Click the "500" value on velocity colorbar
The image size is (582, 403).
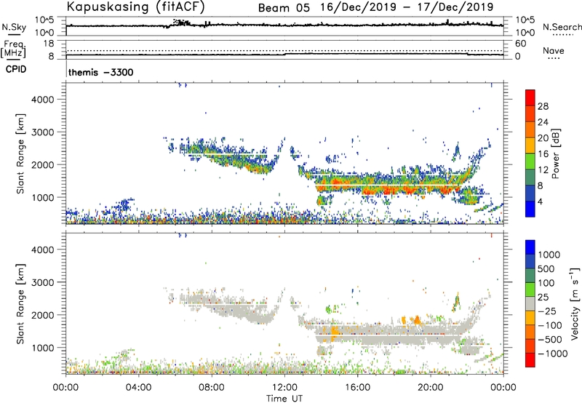tap(546, 269)
